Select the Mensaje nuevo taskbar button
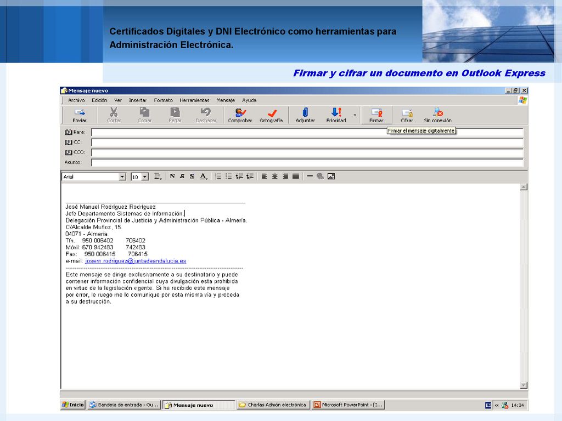562x421 pixels. 199,405
